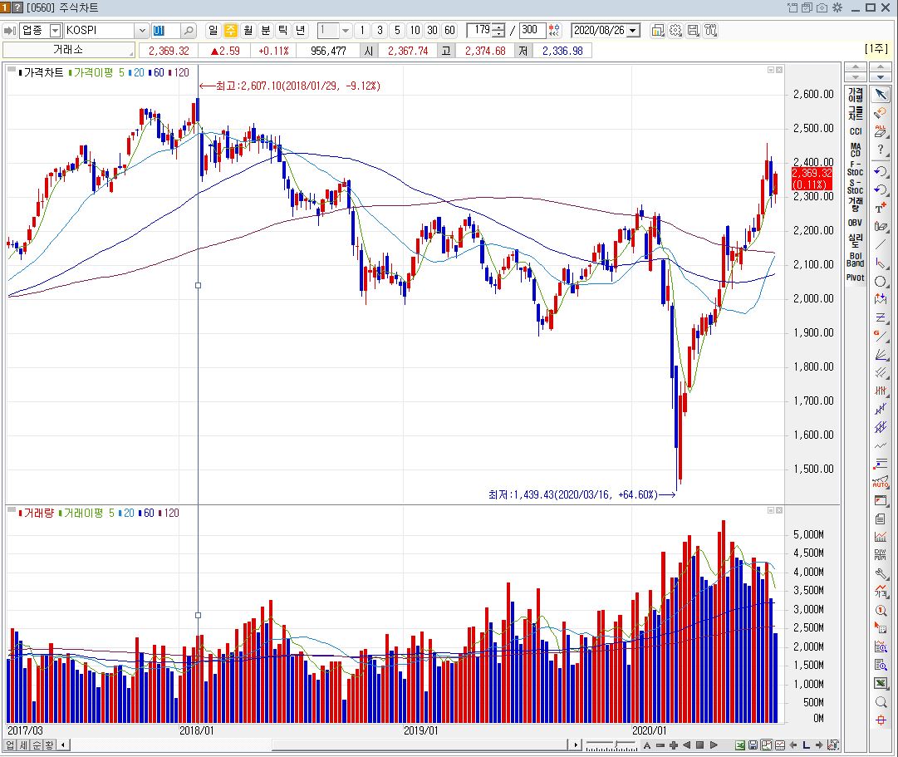
Task: Add the 가격이평 indicator
Action: tap(856, 95)
